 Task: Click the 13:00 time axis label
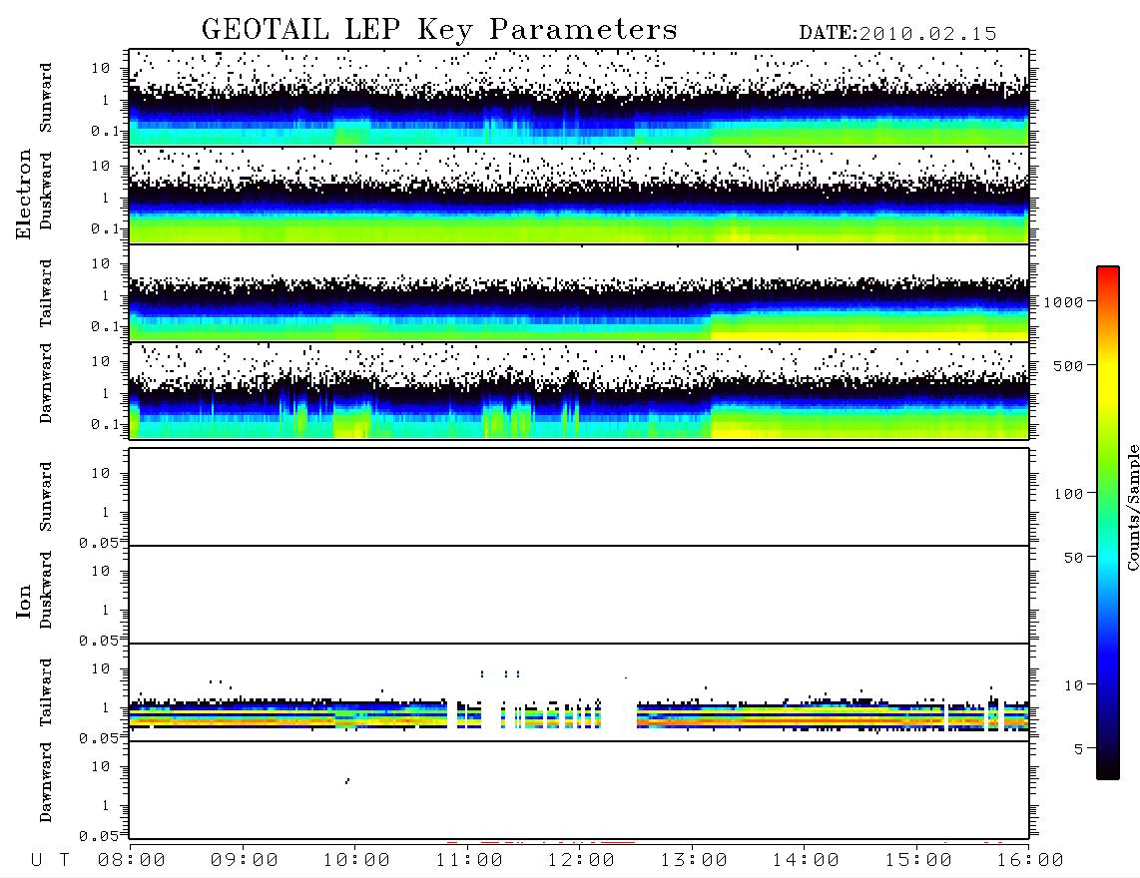click(x=694, y=861)
